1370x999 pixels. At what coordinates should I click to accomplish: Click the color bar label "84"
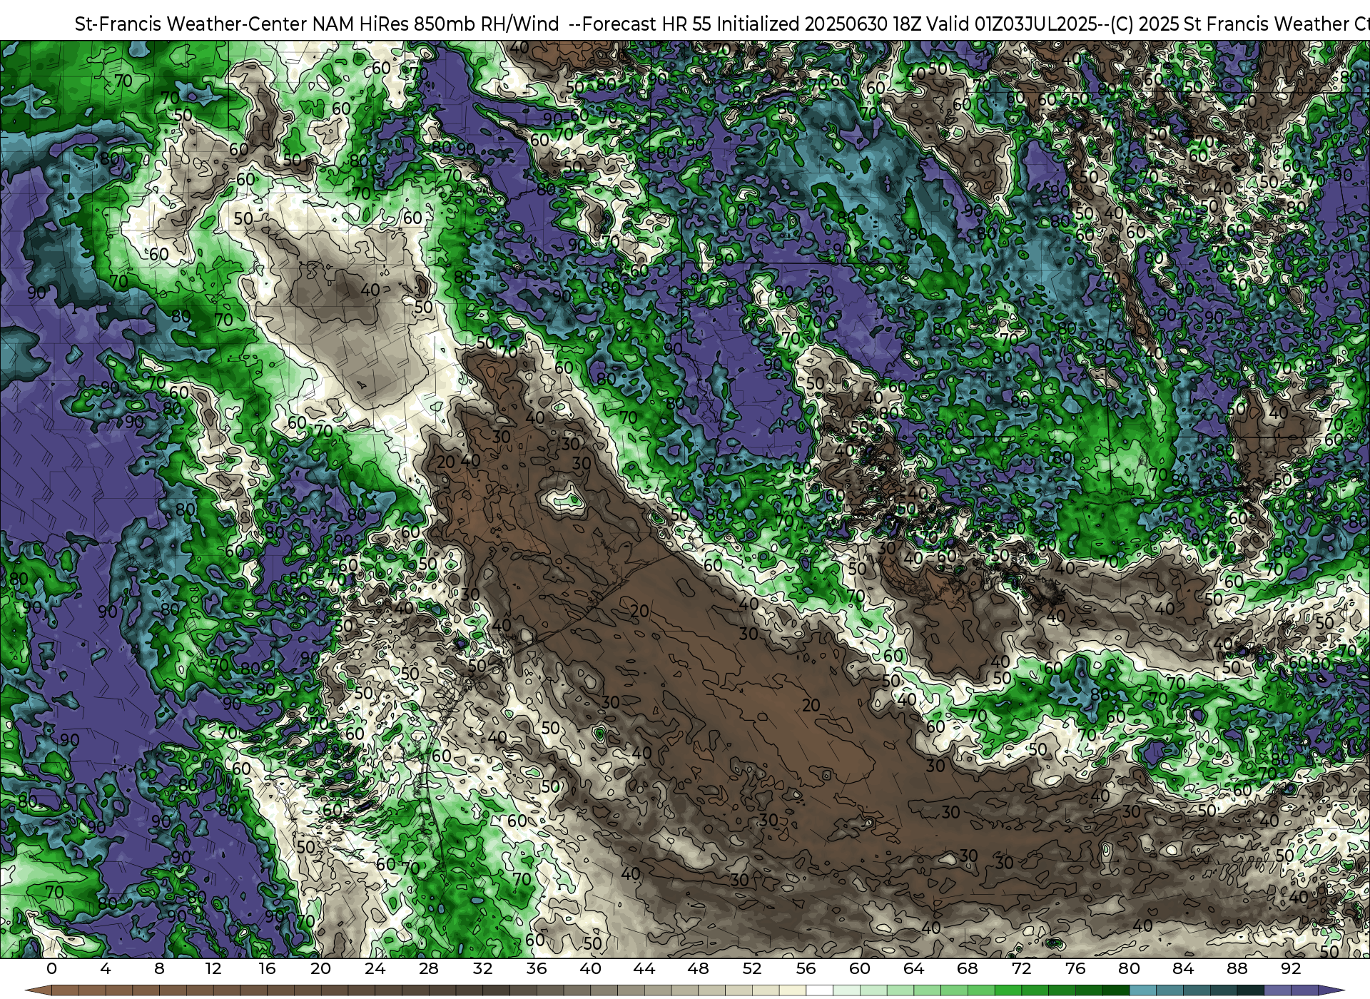[1183, 969]
